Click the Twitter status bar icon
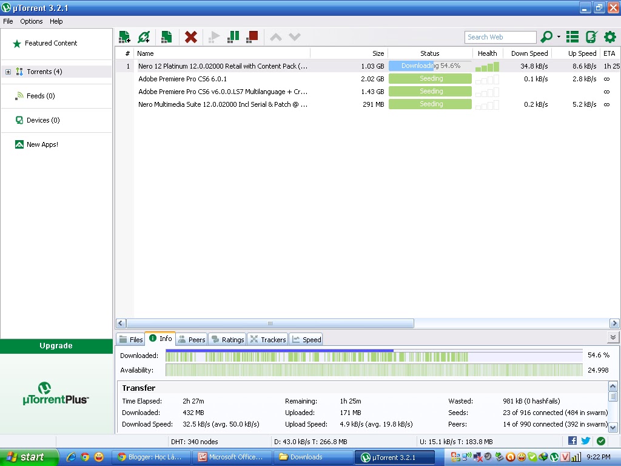621x466 pixels. tap(586, 441)
